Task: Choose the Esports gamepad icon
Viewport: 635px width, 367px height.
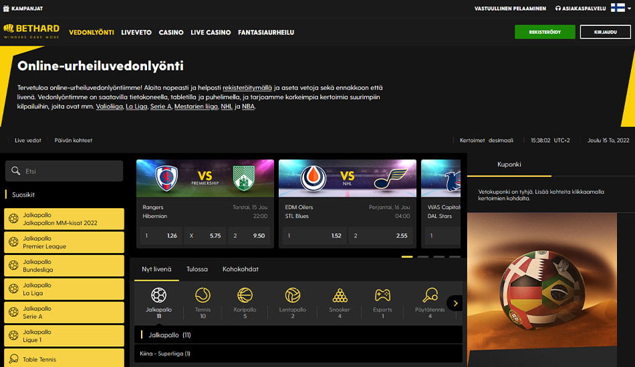Action: click(x=382, y=296)
